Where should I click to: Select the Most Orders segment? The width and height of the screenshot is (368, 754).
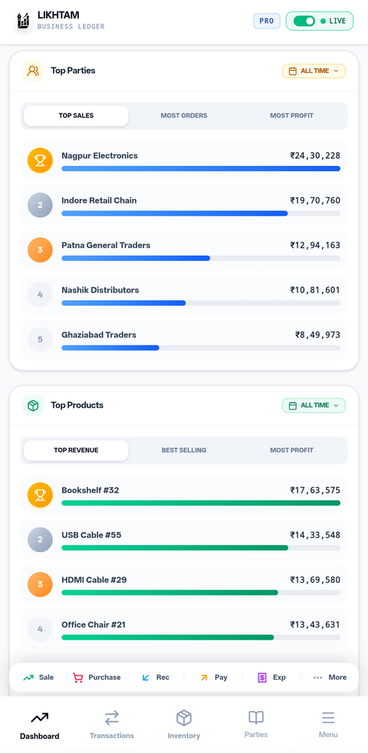point(184,115)
